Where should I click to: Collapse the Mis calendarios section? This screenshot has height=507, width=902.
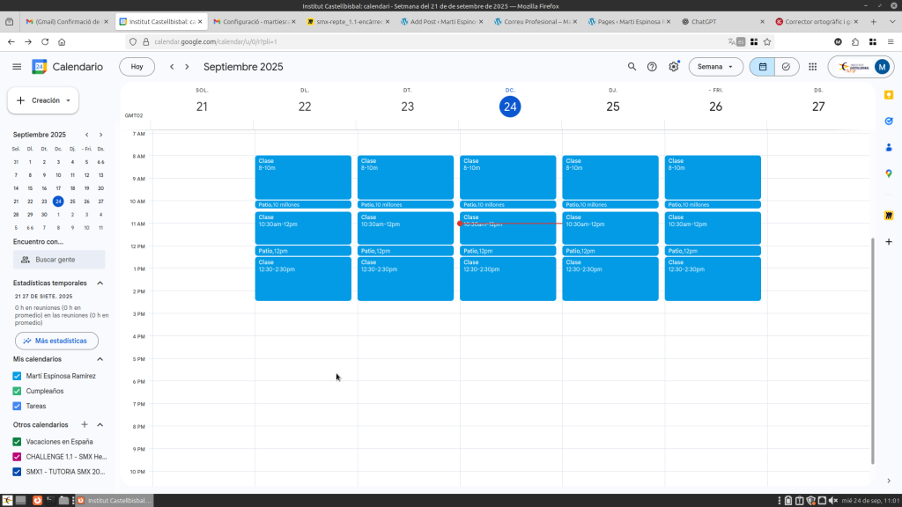pyautogui.click(x=100, y=359)
